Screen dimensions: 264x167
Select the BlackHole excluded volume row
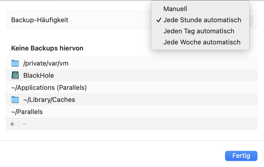132,75
